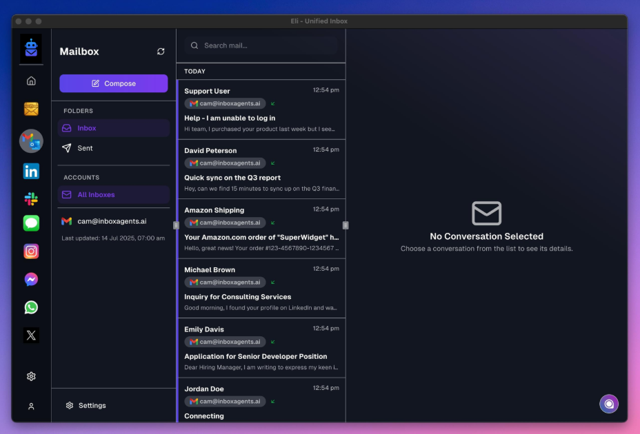
Task: Open David Peterson's Q3 report email
Action: coord(261,169)
